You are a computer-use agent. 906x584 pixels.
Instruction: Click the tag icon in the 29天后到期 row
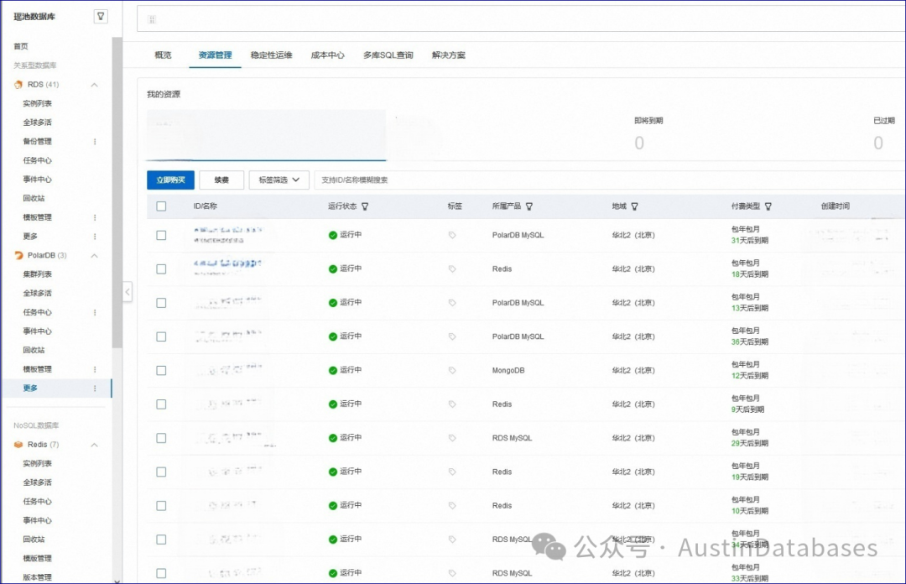pyautogui.click(x=452, y=438)
